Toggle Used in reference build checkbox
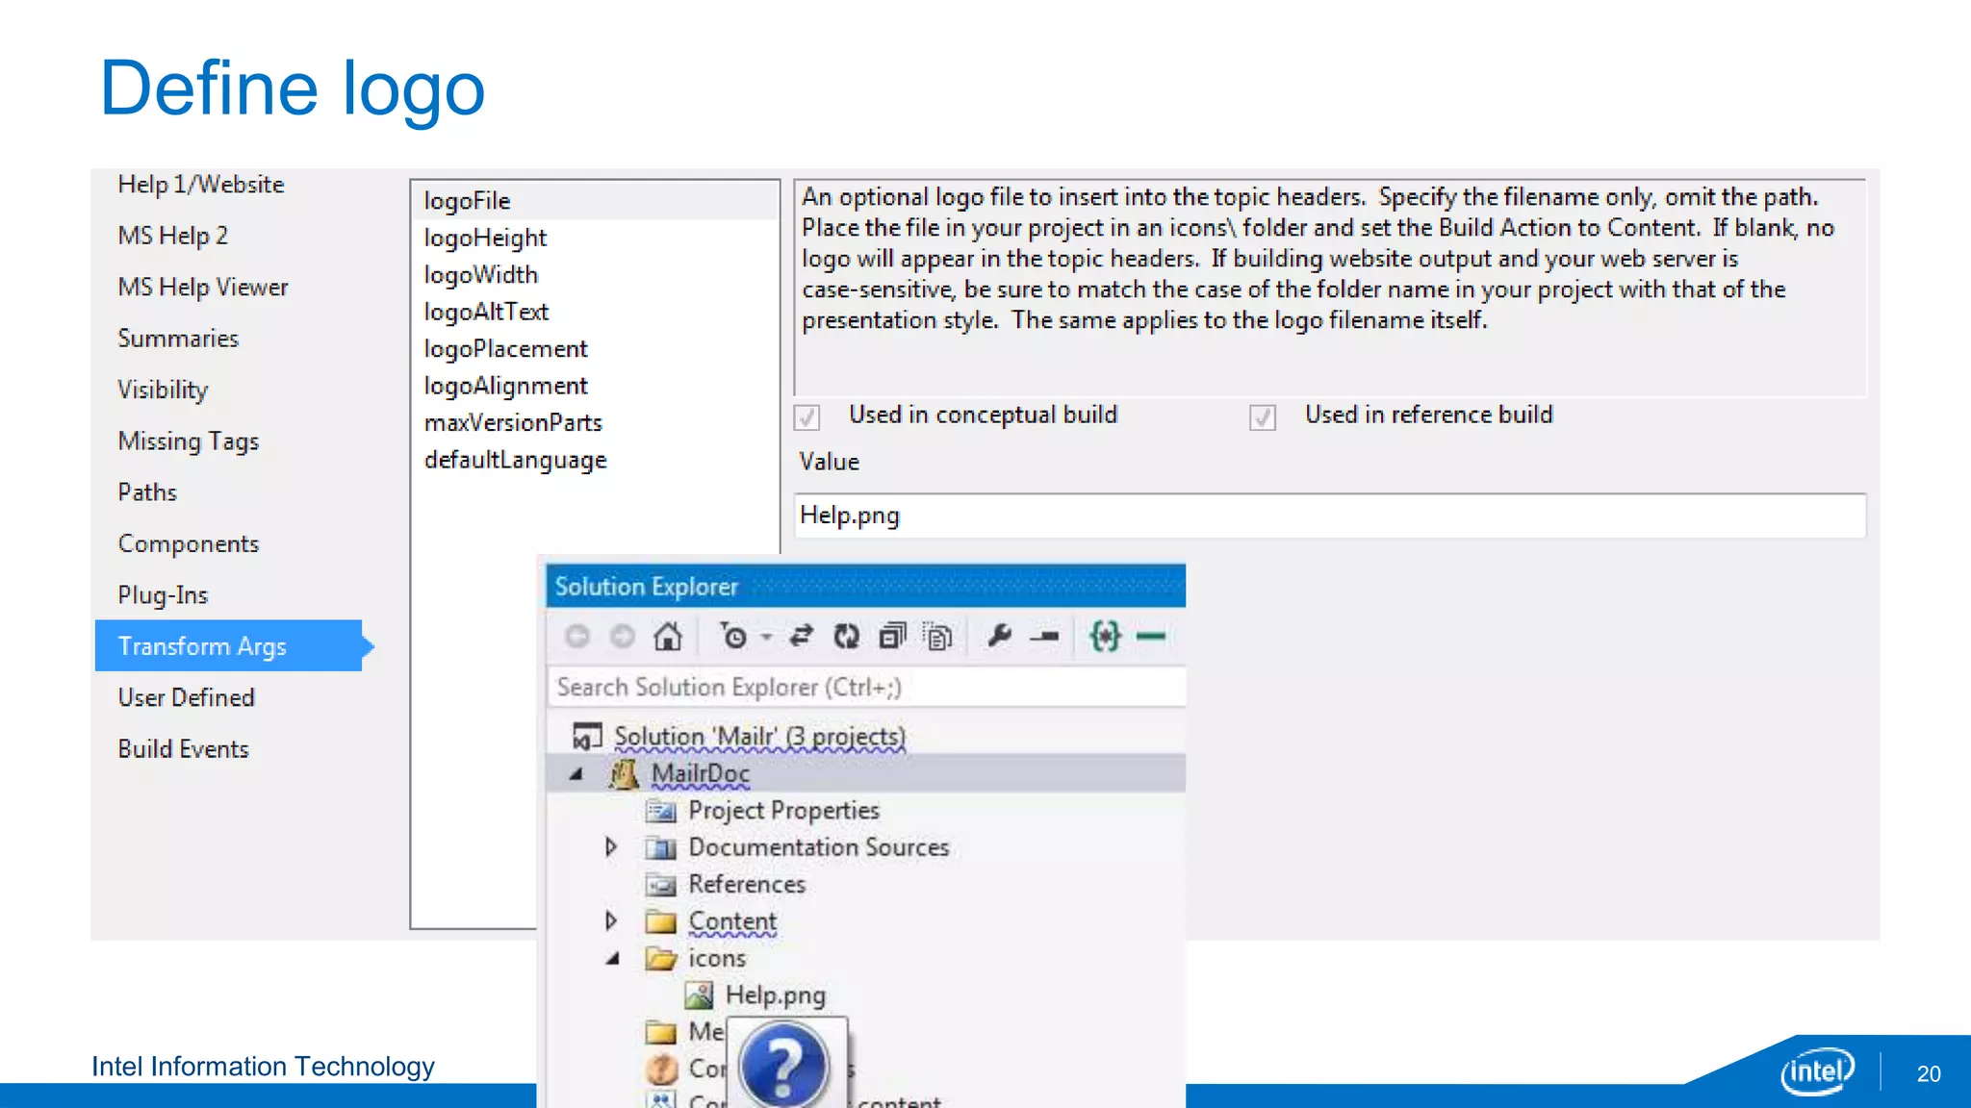1971x1108 pixels. pos(1263,417)
